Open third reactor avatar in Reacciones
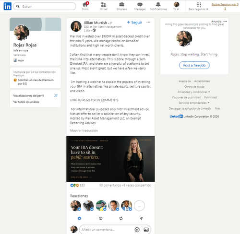Viewport: 240px width, 234px height. 101,206
